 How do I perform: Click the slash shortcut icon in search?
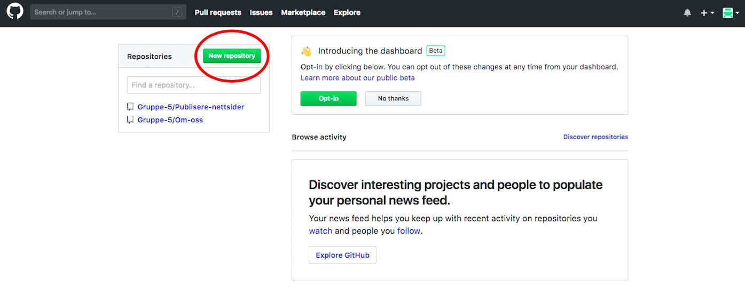(177, 12)
